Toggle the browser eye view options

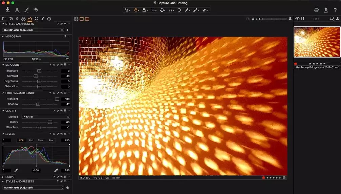click(297, 19)
